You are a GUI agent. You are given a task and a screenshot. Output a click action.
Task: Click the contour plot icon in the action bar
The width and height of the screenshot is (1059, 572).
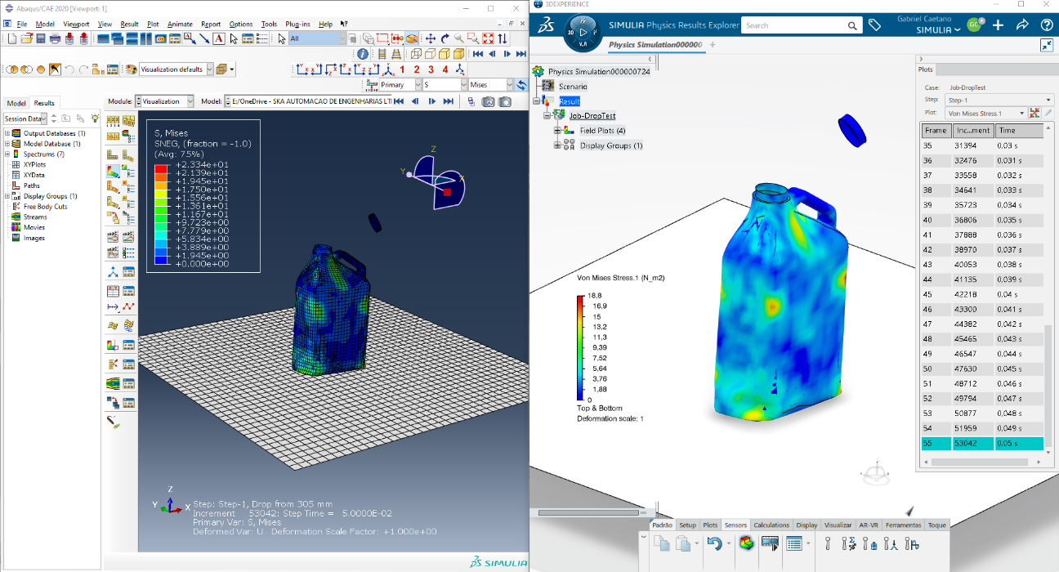tap(747, 543)
